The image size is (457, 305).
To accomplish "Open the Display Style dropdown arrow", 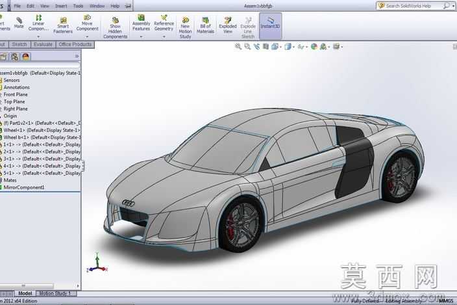I will click(293, 47).
